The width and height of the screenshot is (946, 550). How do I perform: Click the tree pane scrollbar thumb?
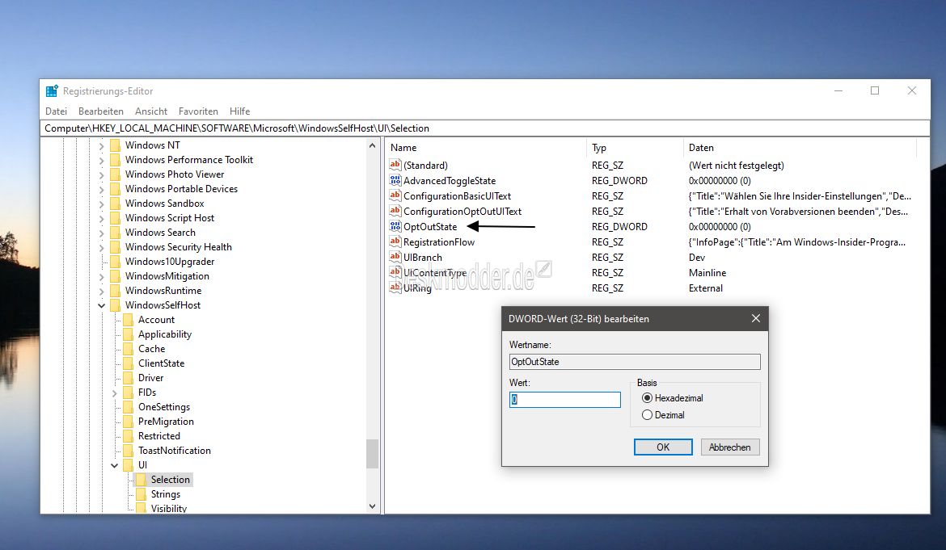coord(372,454)
